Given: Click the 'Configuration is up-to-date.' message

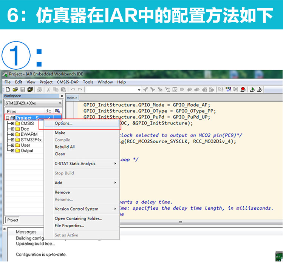Looking at the screenshot, I should [41, 255].
